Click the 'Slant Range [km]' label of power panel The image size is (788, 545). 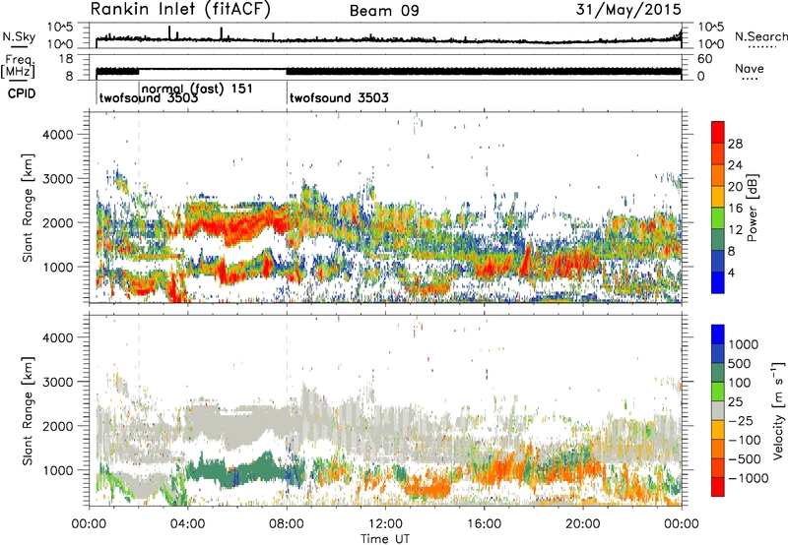pyautogui.click(x=29, y=208)
